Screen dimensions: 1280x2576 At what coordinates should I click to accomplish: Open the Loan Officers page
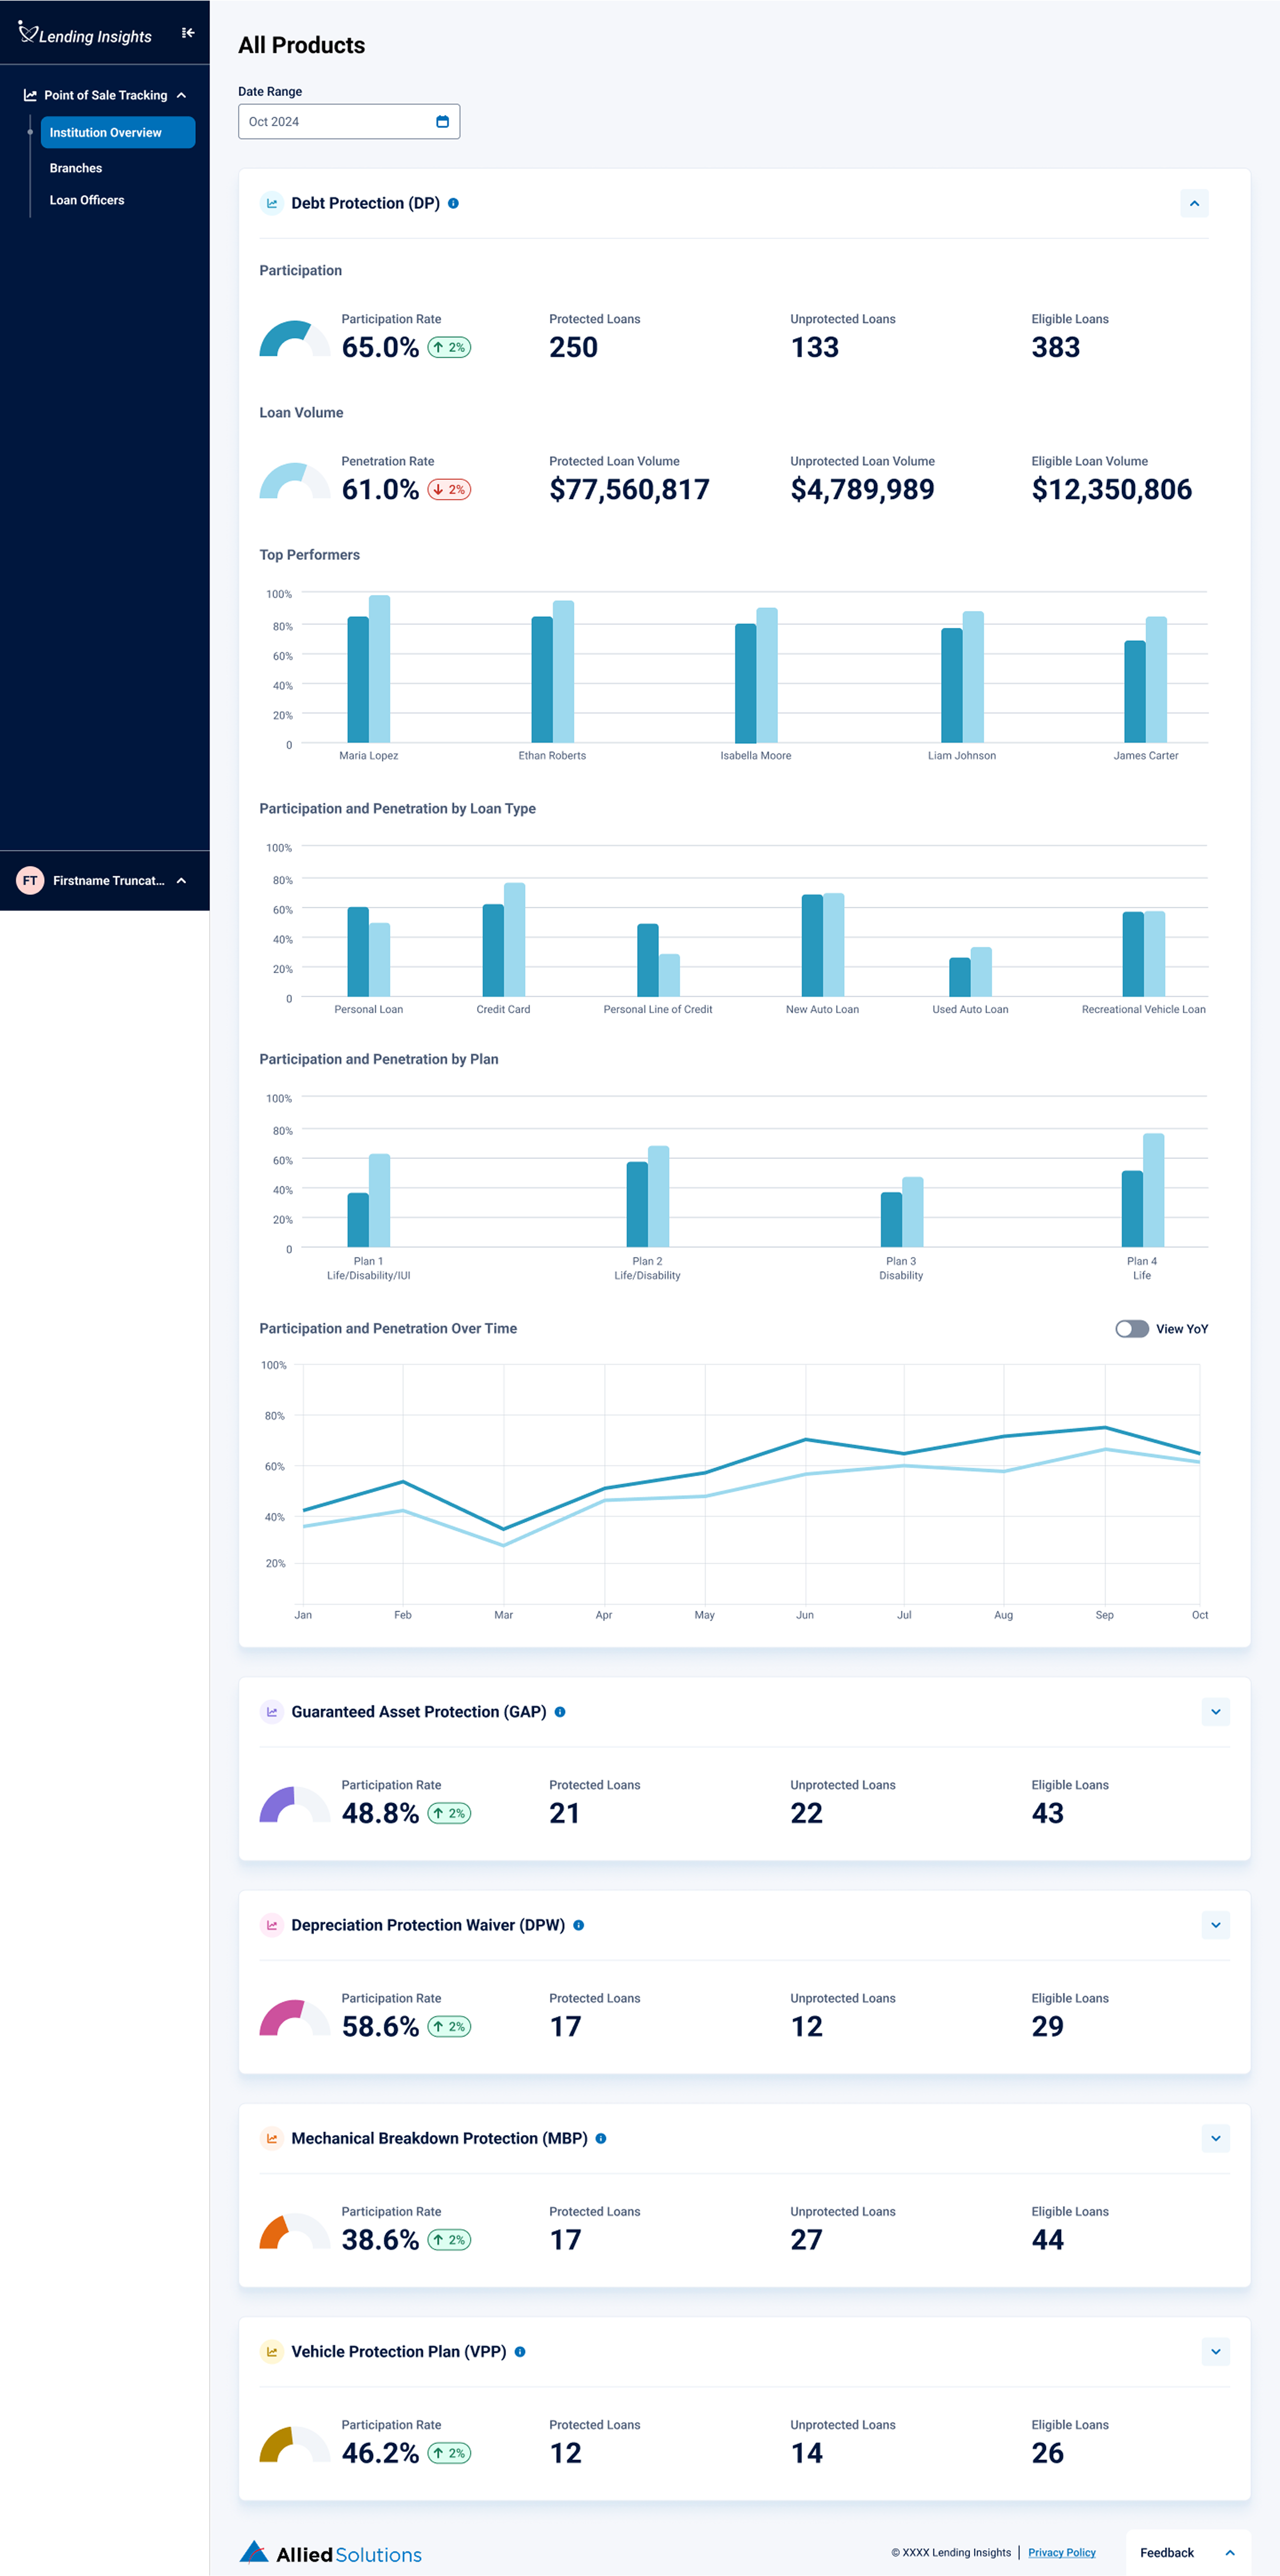click(87, 200)
